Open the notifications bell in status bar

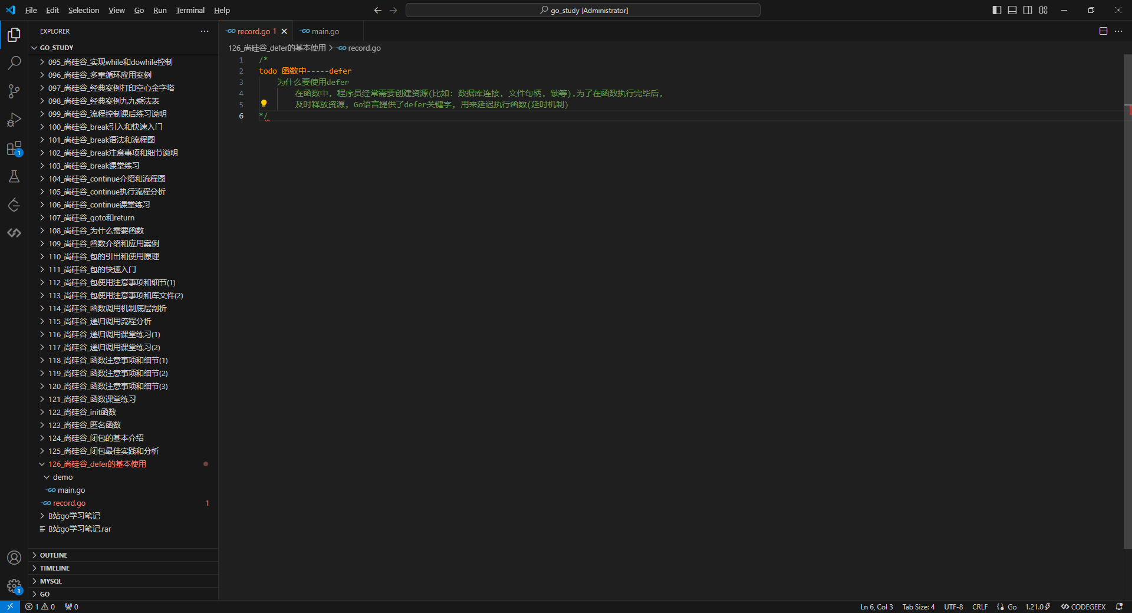[1119, 607]
